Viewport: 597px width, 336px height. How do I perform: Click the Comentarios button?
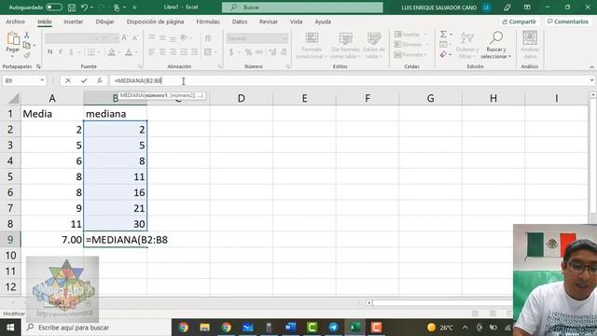click(568, 21)
